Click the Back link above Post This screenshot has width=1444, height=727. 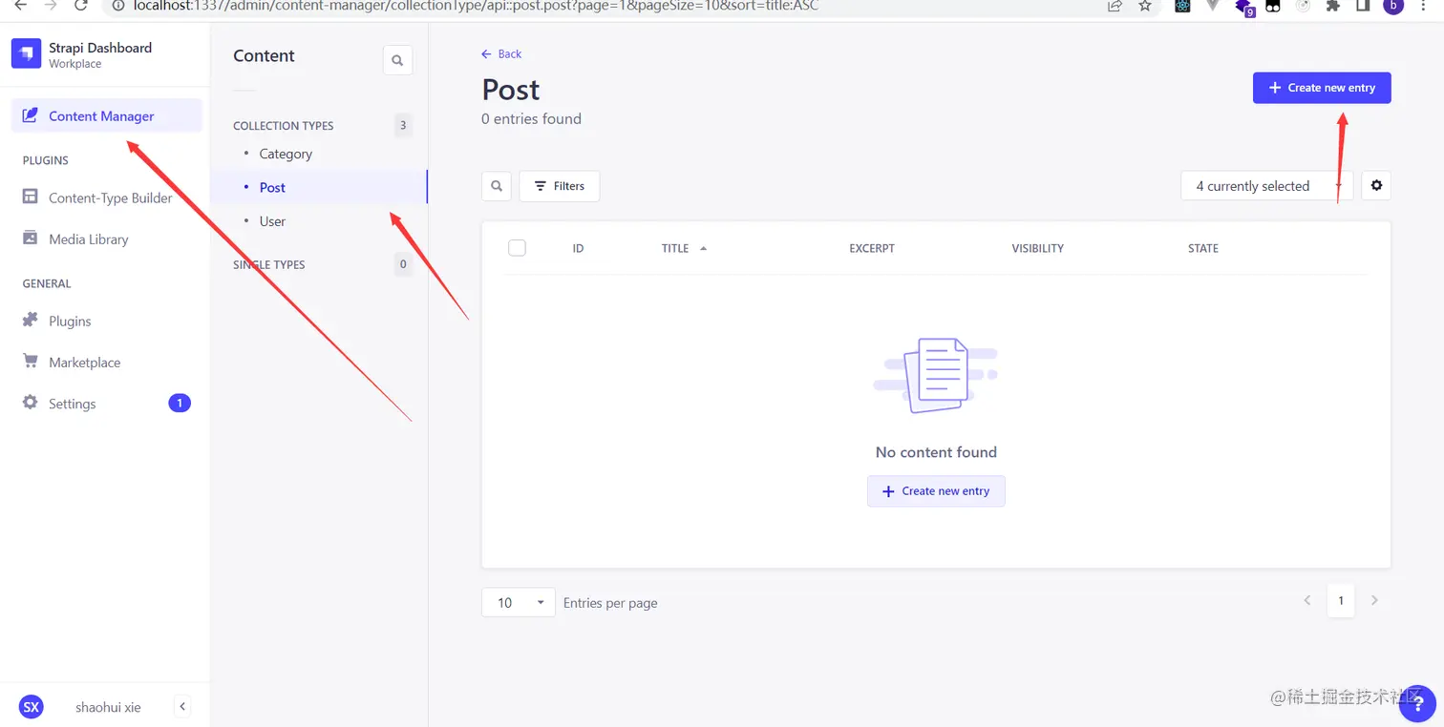coord(500,53)
